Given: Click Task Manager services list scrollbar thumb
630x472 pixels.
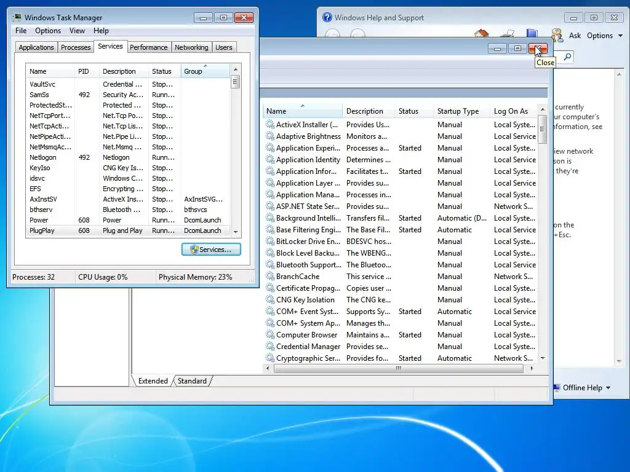Looking at the screenshot, I should coord(236,82).
